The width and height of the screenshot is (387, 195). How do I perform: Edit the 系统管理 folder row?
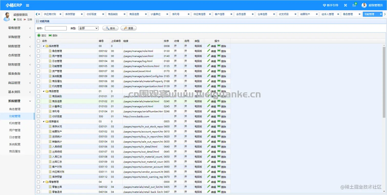pyautogui.click(x=211, y=46)
